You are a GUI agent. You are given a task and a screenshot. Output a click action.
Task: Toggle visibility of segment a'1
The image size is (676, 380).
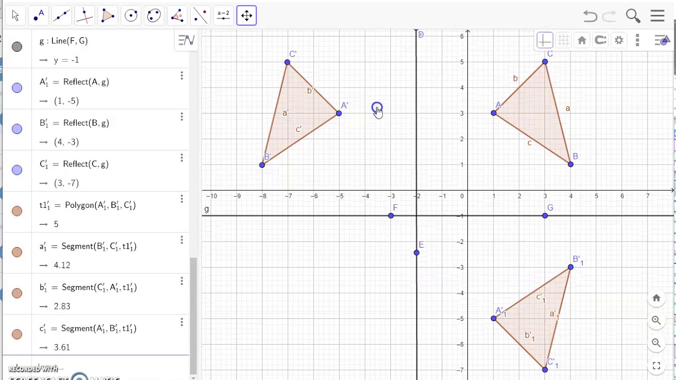click(x=17, y=252)
